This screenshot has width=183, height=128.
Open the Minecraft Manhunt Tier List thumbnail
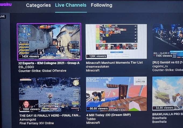[116, 41]
